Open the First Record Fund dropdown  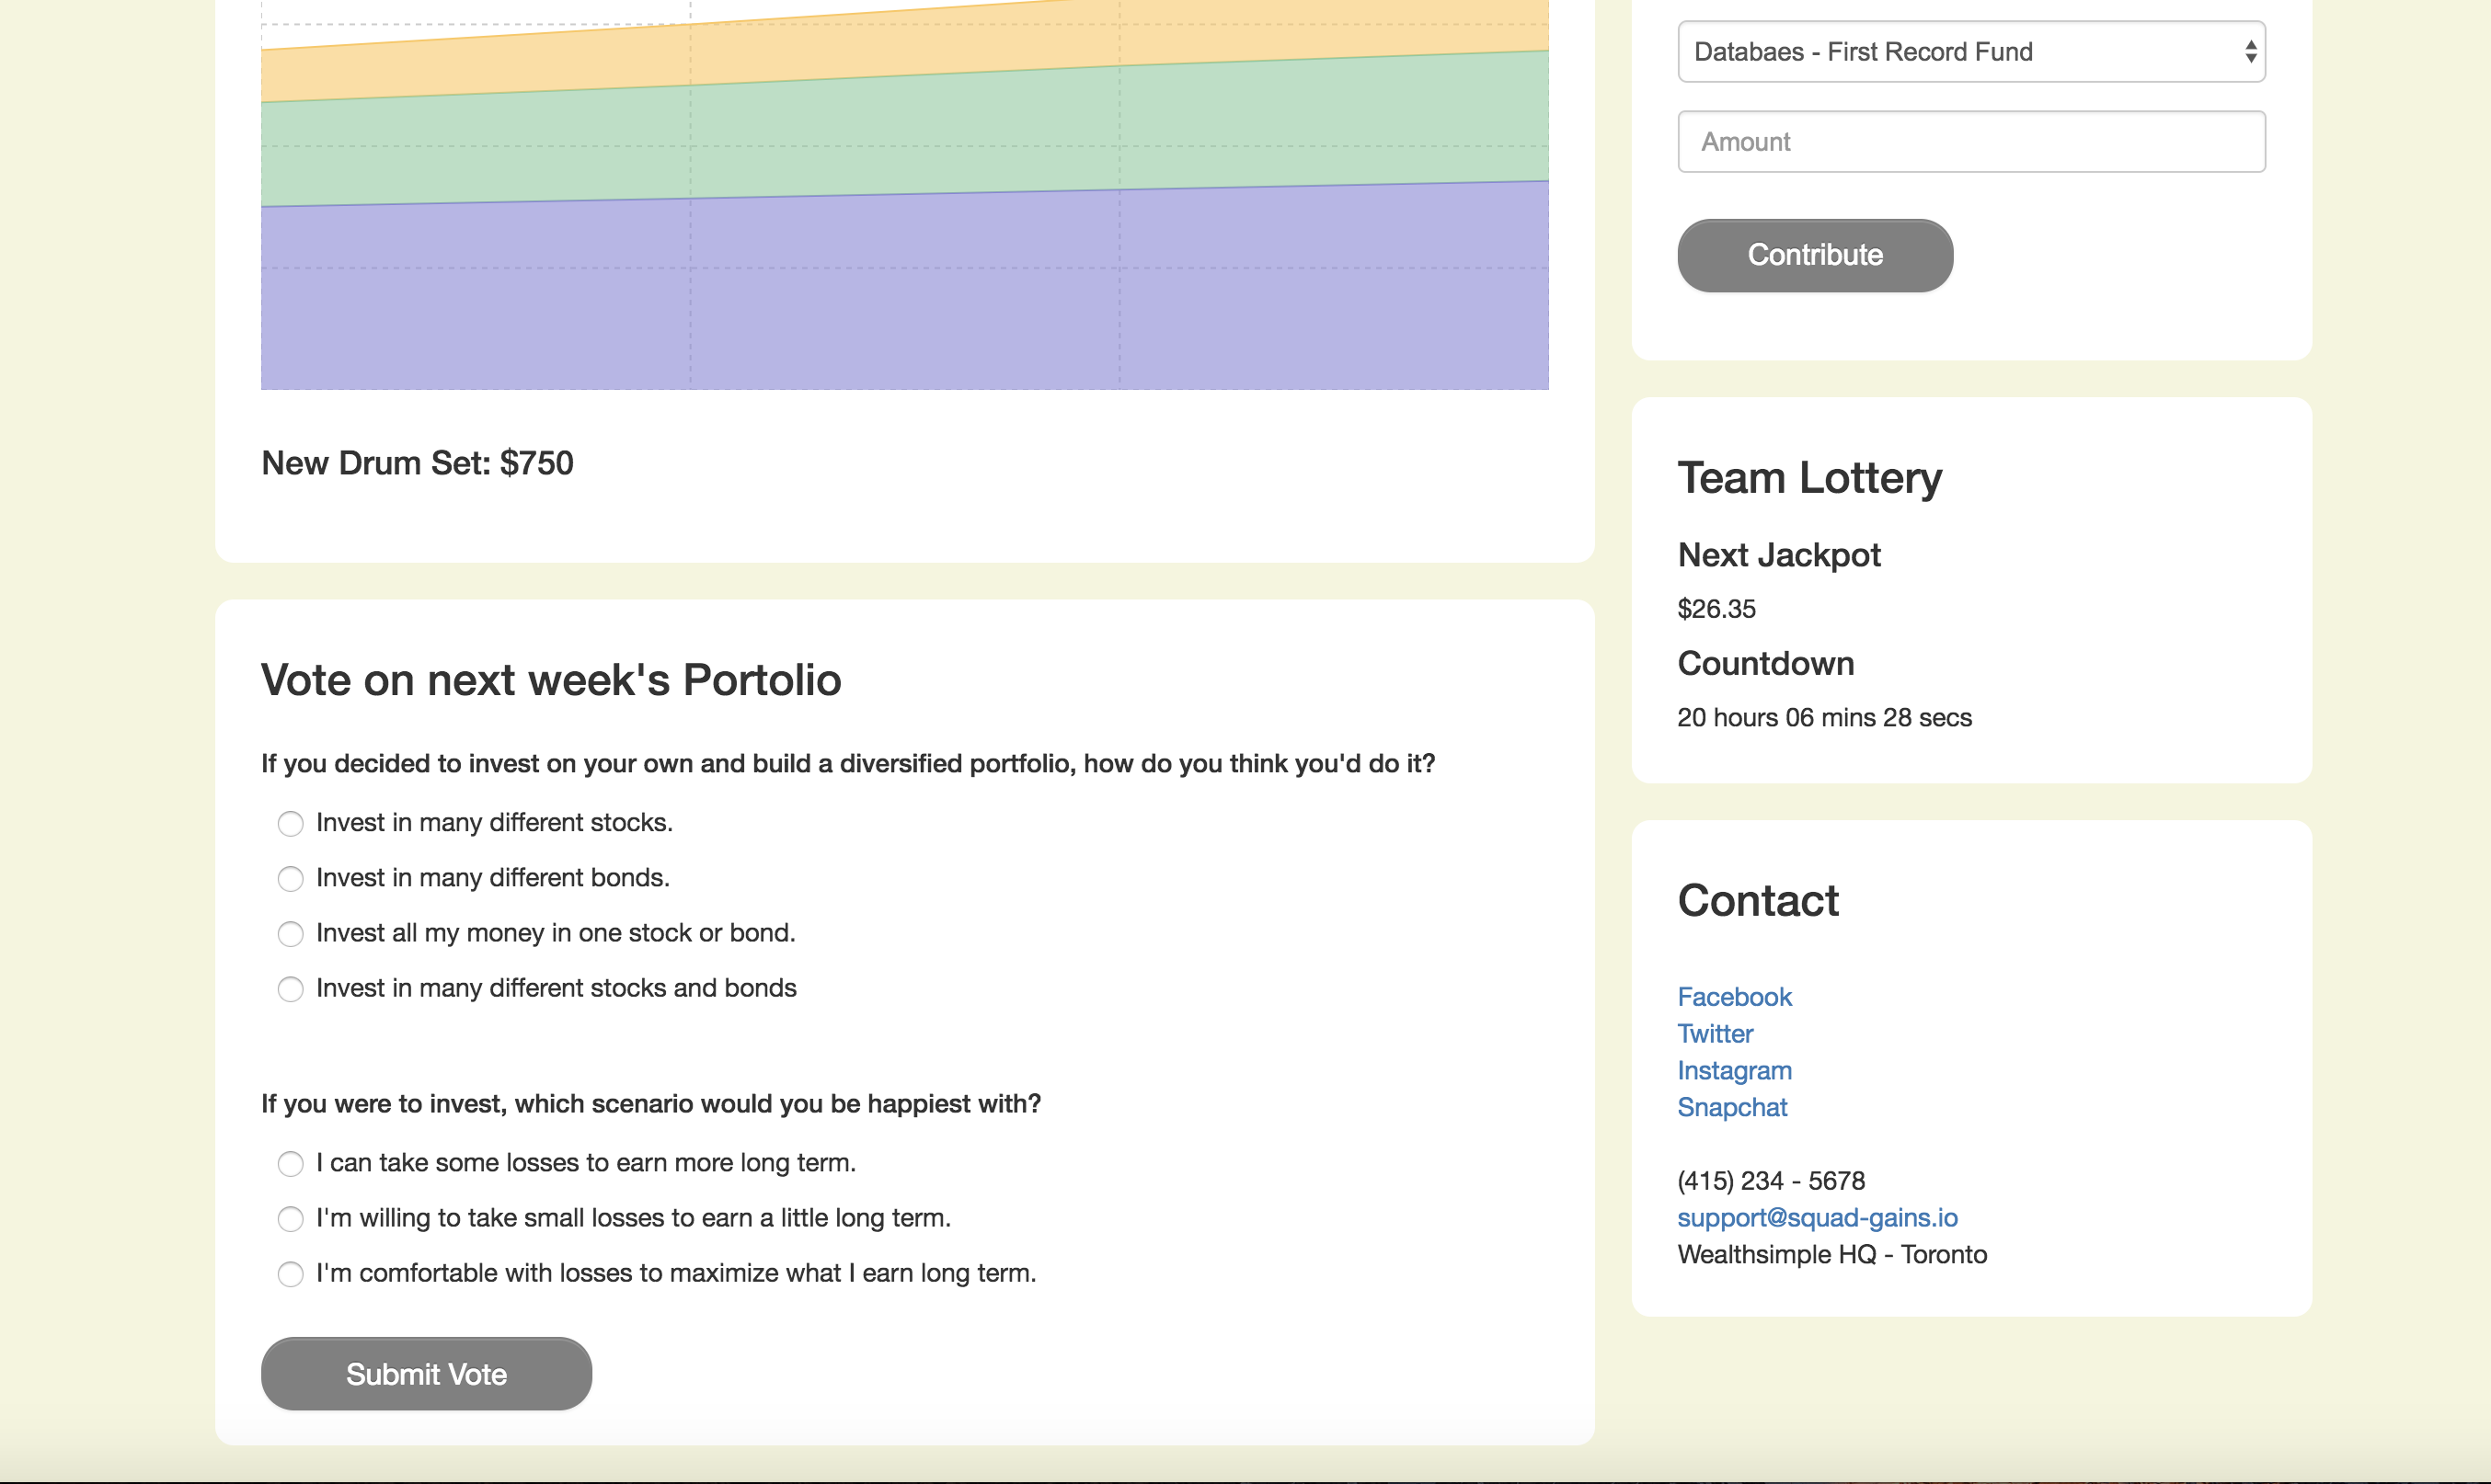[x=1969, y=52]
